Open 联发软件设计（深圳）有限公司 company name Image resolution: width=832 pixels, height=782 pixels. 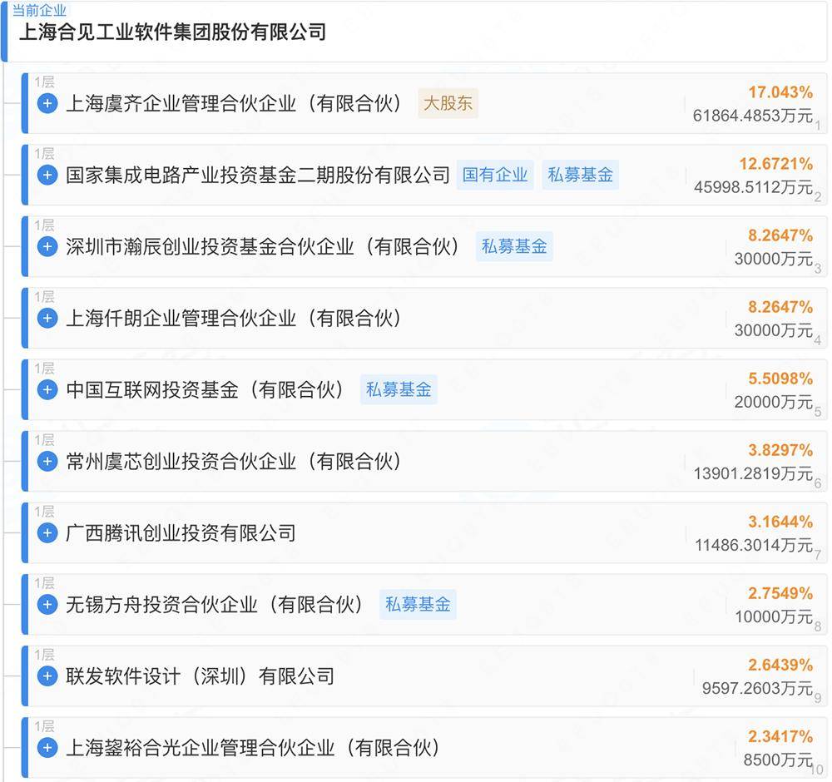(x=200, y=676)
